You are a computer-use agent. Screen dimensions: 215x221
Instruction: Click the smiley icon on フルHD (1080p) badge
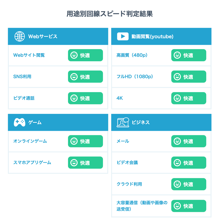tap(177, 77)
